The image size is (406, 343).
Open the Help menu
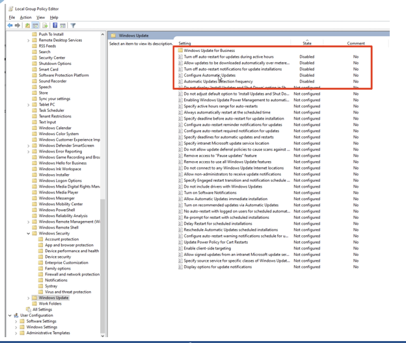coord(54,18)
